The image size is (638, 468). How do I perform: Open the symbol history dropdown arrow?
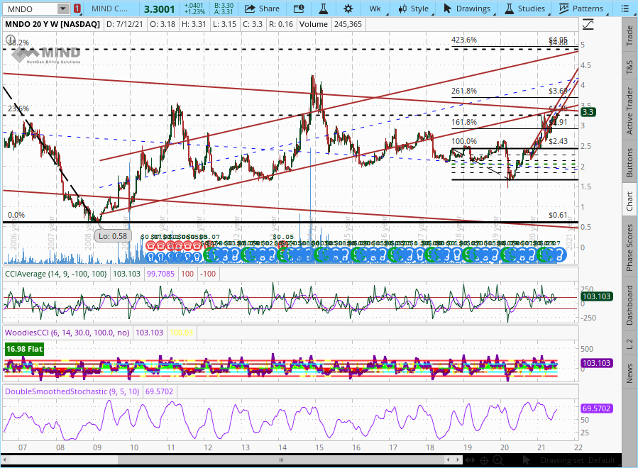point(63,9)
